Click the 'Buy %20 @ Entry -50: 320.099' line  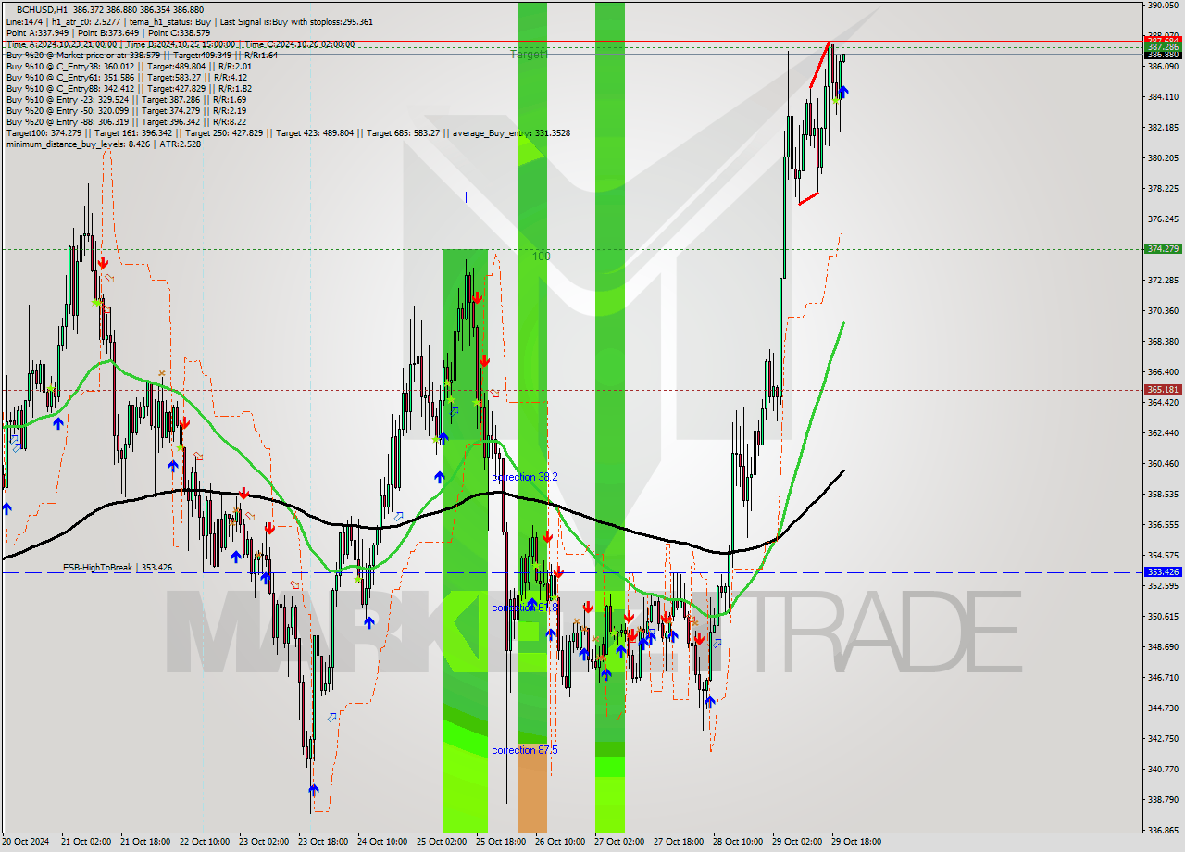tap(126, 110)
